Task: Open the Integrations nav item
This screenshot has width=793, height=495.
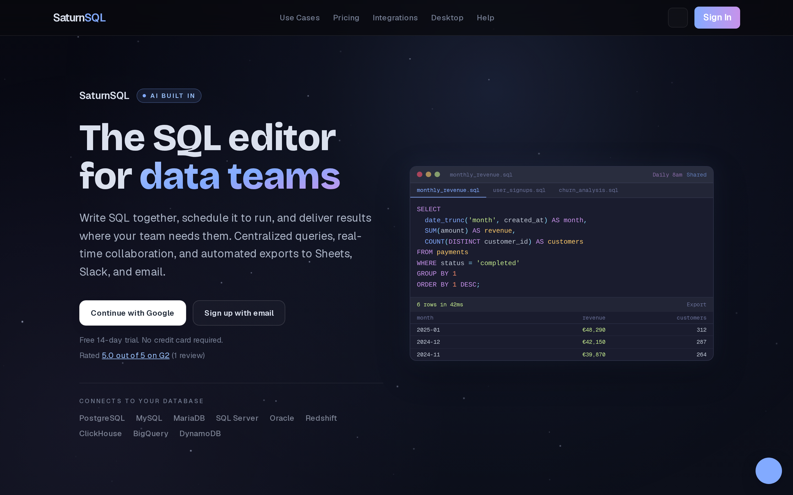Action: 395,18
